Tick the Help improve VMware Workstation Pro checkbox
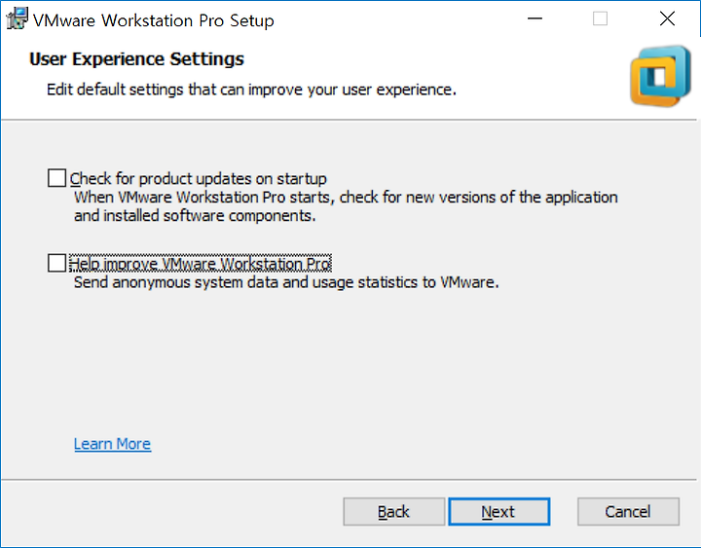 coord(56,263)
